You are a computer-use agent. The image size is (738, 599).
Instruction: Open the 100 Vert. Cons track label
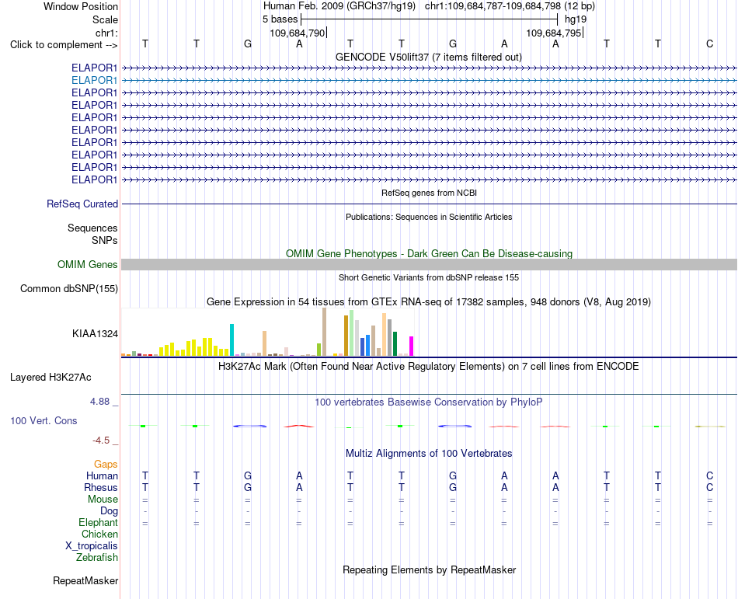point(44,420)
